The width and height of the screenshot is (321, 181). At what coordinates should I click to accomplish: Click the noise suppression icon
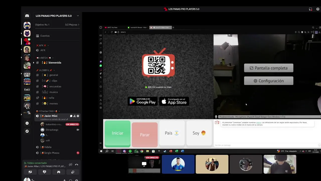(70, 165)
